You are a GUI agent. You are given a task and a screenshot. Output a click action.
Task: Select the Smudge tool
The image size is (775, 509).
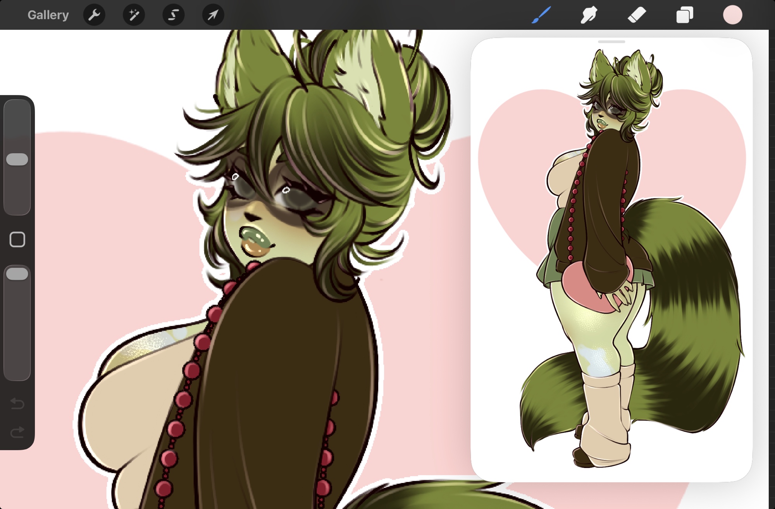[x=589, y=15]
